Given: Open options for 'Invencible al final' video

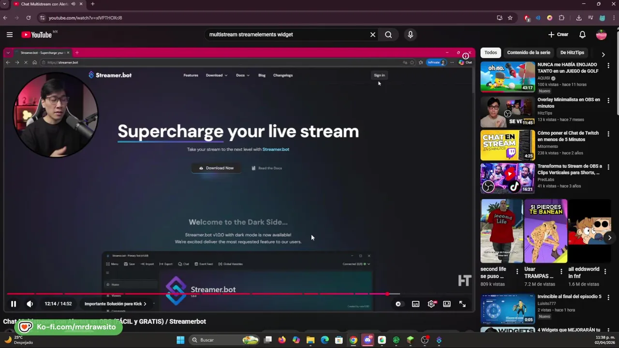Looking at the screenshot, I should pos(608,298).
